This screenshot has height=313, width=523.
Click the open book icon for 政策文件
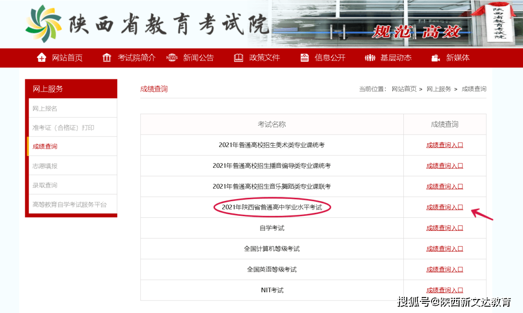coord(238,58)
